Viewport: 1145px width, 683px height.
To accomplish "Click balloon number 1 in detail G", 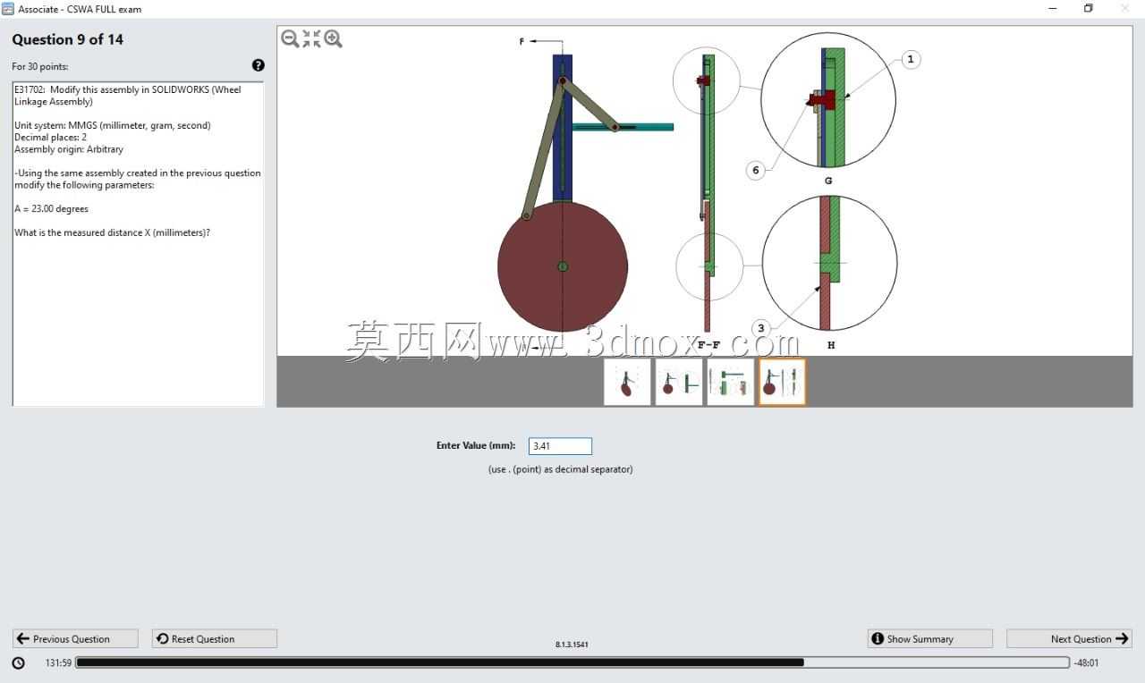I will click(911, 59).
